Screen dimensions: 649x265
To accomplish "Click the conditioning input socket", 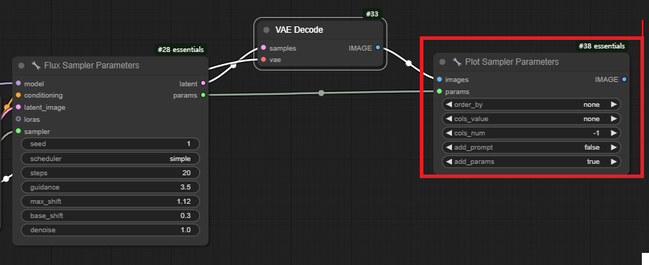I will point(19,95).
